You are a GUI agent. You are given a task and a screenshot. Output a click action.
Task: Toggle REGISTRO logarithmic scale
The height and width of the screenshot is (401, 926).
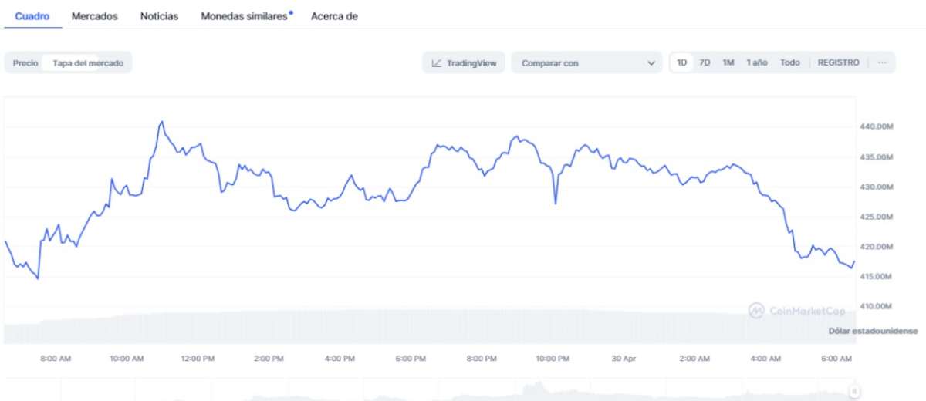coord(838,63)
